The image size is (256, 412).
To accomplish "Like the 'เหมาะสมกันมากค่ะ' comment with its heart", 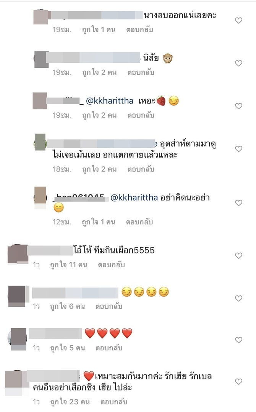I will [238, 381].
